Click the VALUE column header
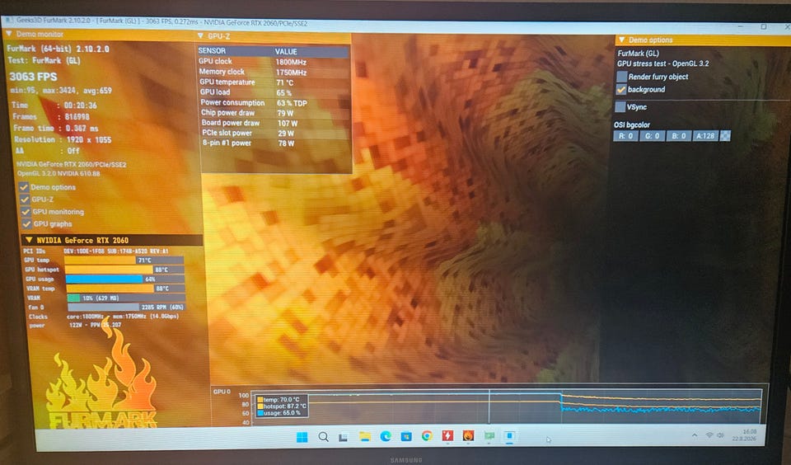 click(x=286, y=51)
